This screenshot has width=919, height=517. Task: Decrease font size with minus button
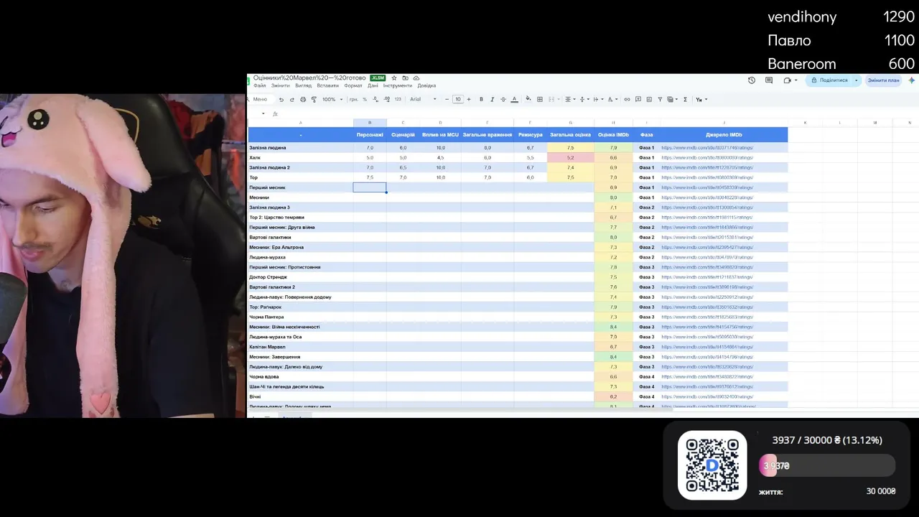coord(447,99)
